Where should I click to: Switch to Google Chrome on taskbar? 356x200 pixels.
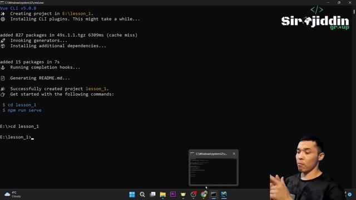(204, 194)
